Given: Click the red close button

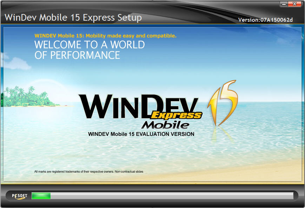Looking at the screenshot, I should 294,4.
